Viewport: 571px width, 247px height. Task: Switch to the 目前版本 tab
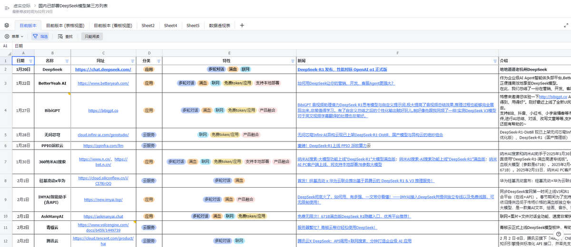[28, 26]
